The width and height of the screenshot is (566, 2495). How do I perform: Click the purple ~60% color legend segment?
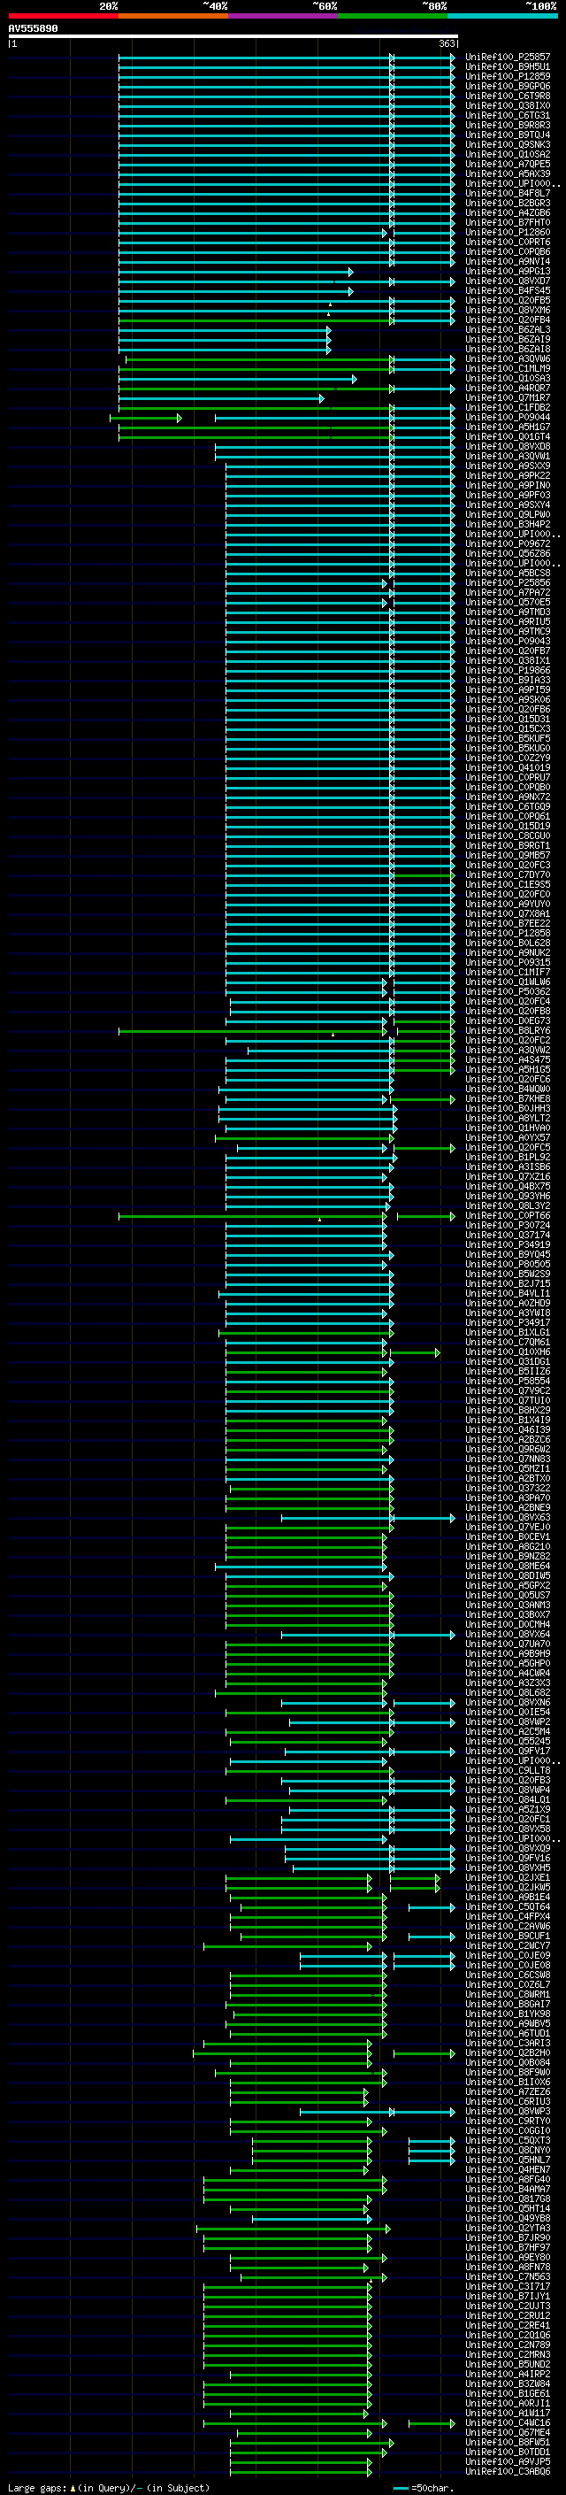(284, 16)
